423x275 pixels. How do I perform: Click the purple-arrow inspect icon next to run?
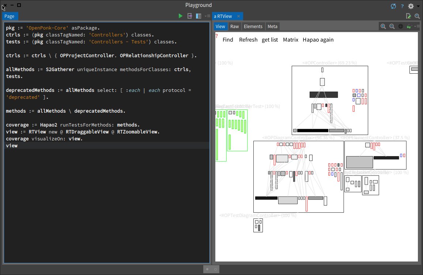(x=190, y=16)
